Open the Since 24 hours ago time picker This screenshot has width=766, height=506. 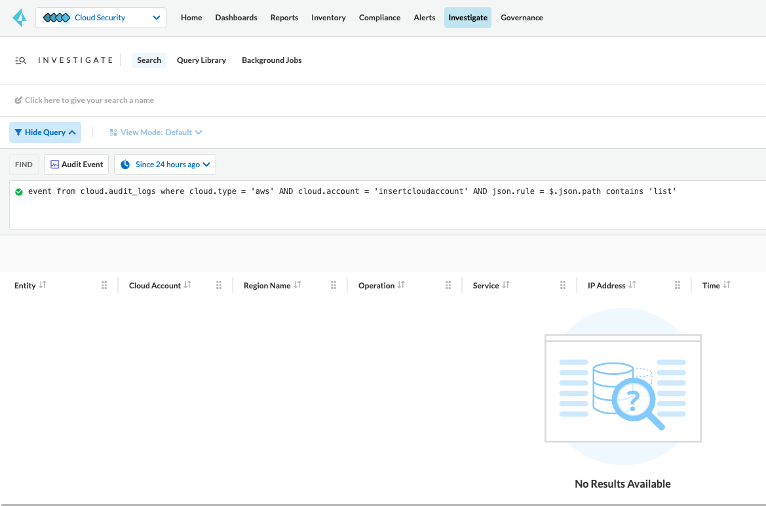coord(165,165)
